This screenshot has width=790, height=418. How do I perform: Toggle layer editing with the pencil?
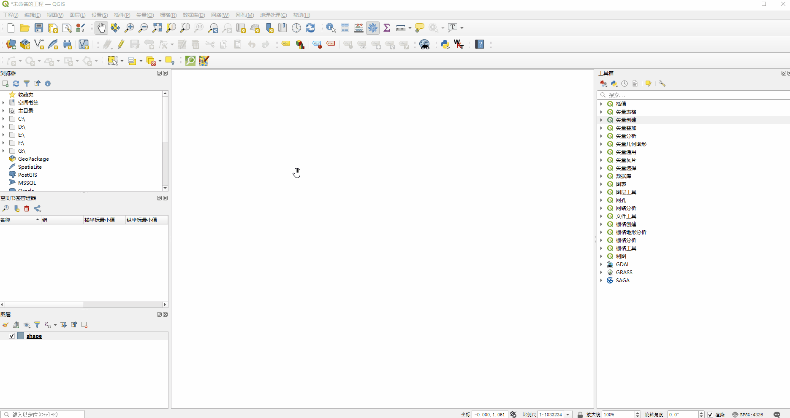121,44
